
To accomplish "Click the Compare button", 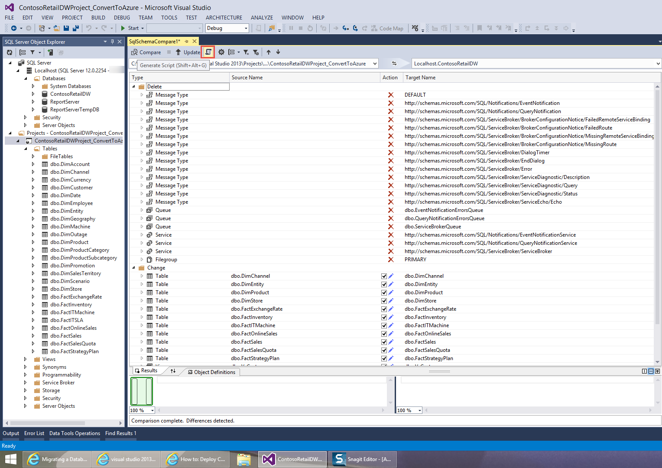I will [x=146, y=52].
